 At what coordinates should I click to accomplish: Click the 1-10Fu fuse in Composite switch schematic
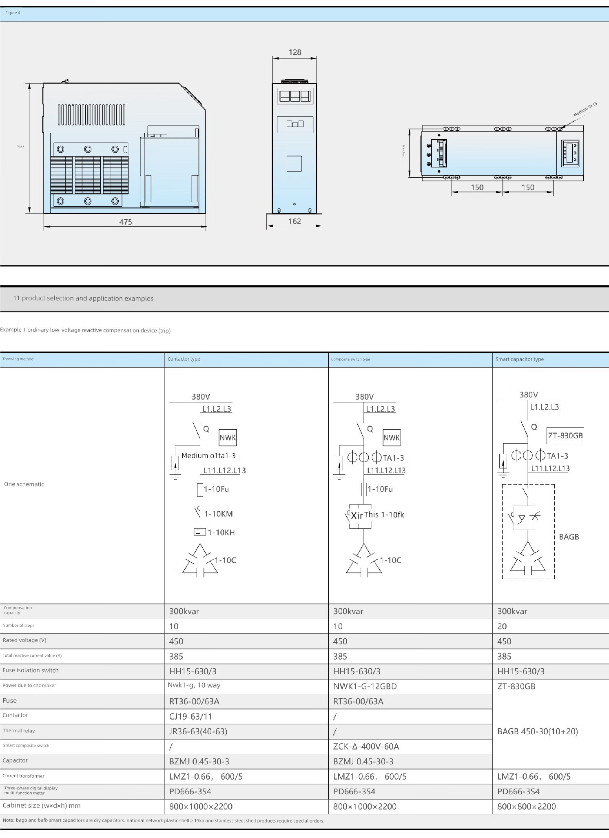(x=364, y=489)
